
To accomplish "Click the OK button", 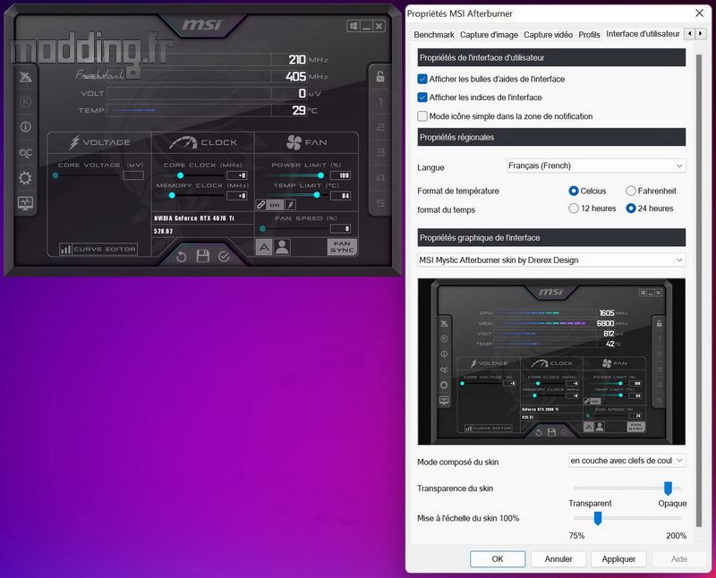I will click(498, 559).
